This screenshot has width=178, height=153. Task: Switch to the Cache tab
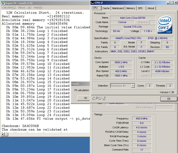(x=106, y=8)
